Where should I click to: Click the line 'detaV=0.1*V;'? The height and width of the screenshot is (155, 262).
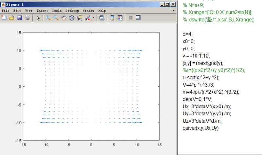click(197, 99)
